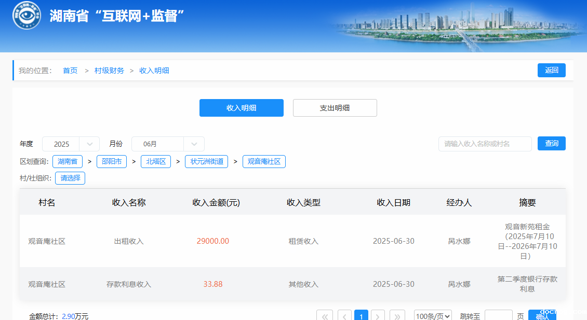Focus the income name search field
This screenshot has height=320, width=587.
(485, 144)
